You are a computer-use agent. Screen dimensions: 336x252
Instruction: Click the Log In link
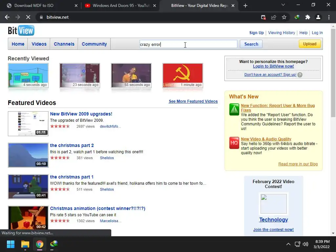[x=317, y=33]
